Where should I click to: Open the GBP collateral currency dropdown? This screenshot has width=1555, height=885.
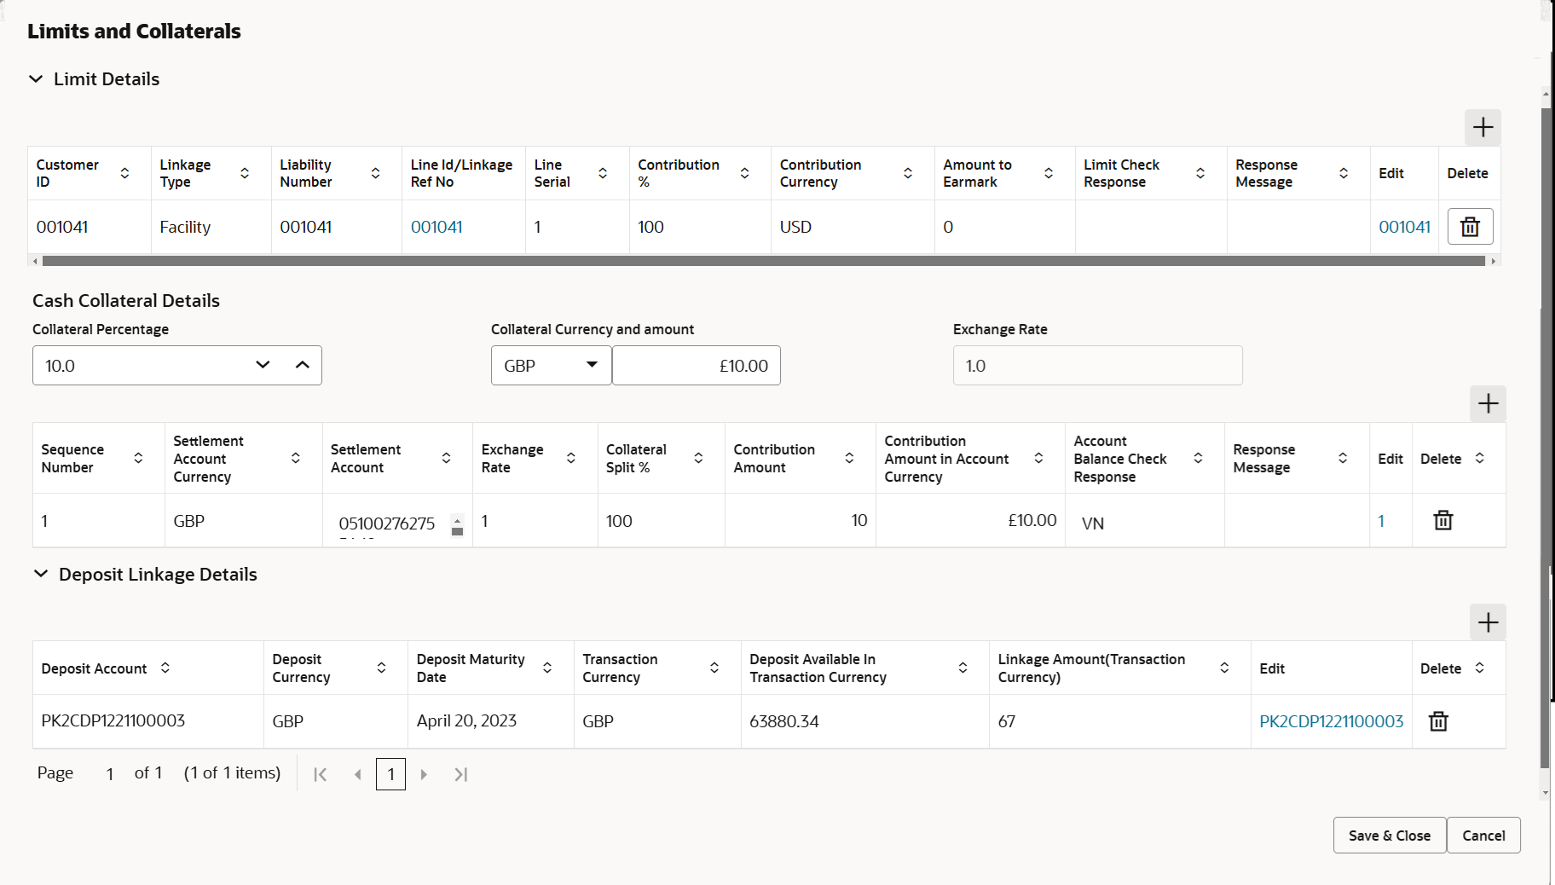pyautogui.click(x=591, y=365)
